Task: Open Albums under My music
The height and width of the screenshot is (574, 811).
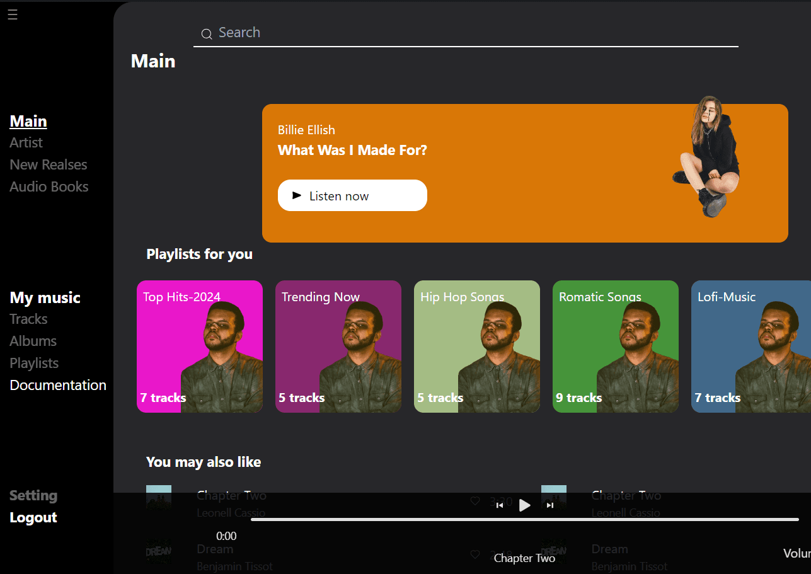Action: pos(33,342)
